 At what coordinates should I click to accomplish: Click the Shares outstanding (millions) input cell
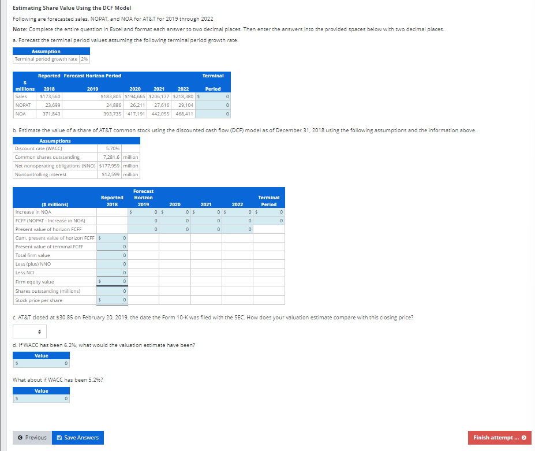(113, 290)
